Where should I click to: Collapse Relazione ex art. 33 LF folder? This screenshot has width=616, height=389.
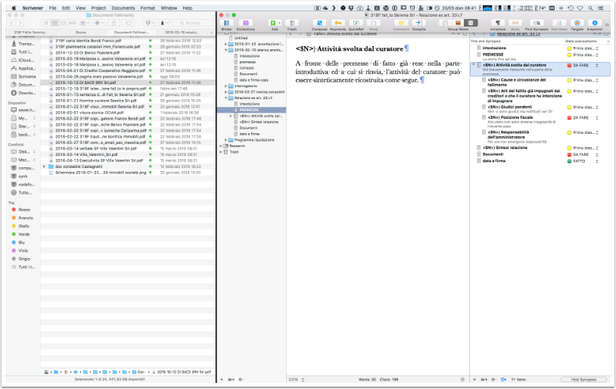(226, 98)
